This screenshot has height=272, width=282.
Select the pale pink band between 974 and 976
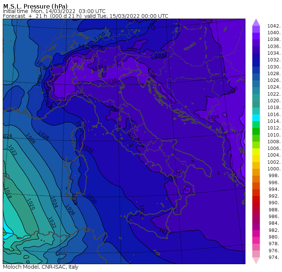(256, 254)
